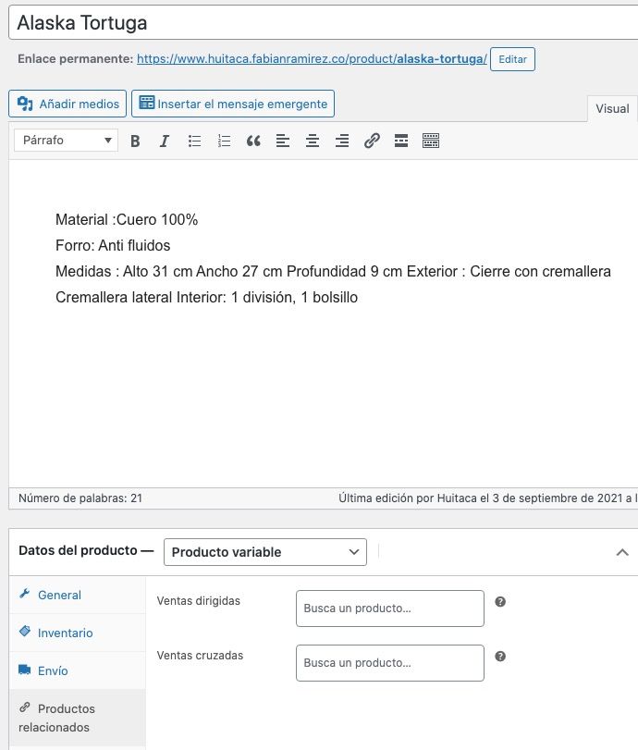Screen dimensions: 638x750
Task: Click the help icon beside Ventas dirigidas
Action: (x=500, y=602)
